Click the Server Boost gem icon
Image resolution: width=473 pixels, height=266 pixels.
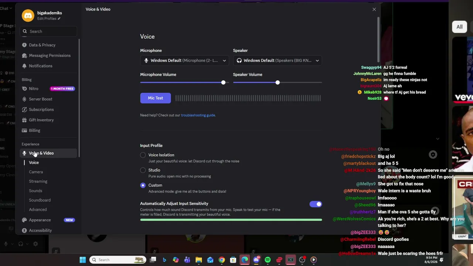[24, 99]
